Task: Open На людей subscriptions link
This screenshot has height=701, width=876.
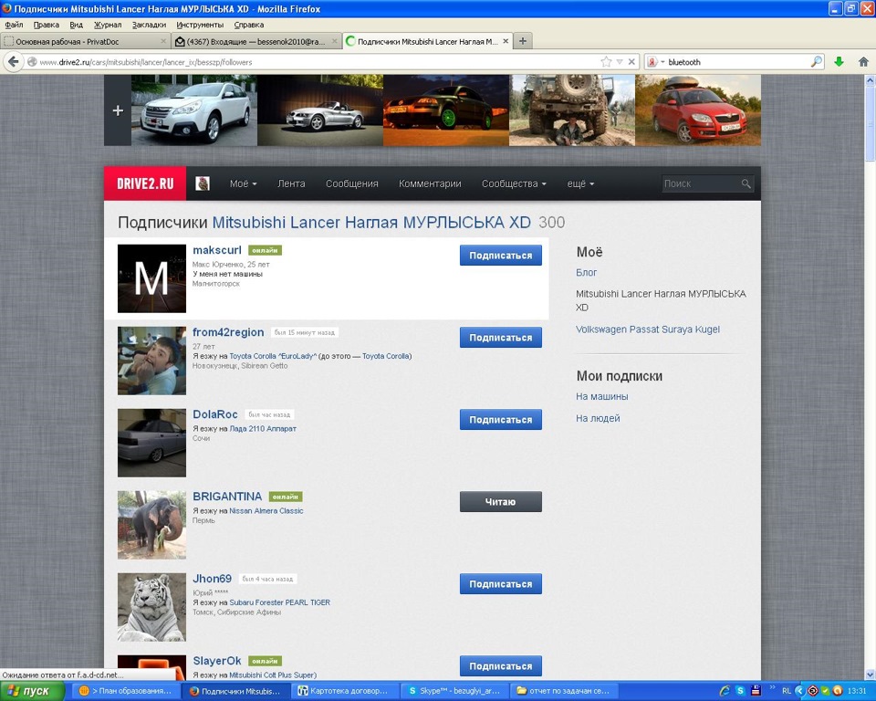Action: click(x=598, y=418)
